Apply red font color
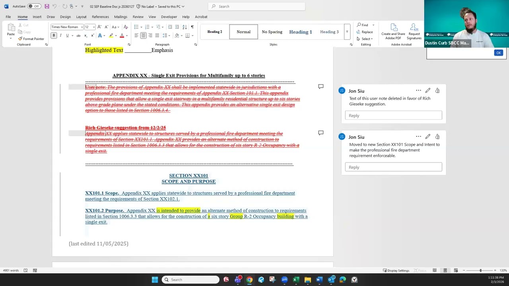This screenshot has width=509, height=286. 122,36
